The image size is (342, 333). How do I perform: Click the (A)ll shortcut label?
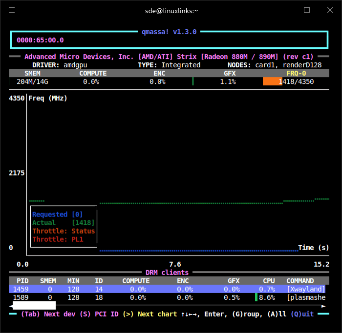click(x=278, y=314)
